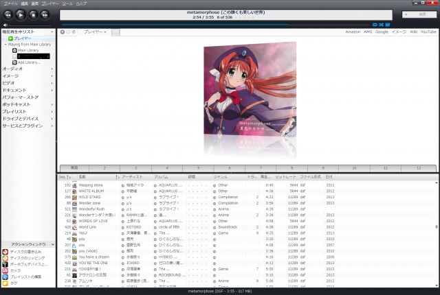Open パフォーマーストア in sidebar
The width and height of the screenshot is (440, 295).
point(21,97)
